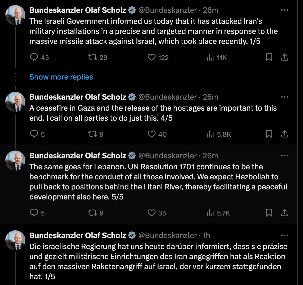This screenshot has height=285, width=303.
Task: View analytics of the 11K views tweet
Action: [x=210, y=58]
